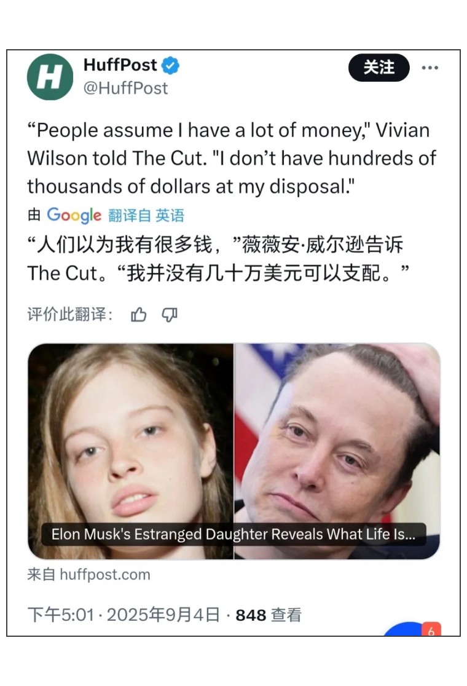Click the red notification badge showing 6

431,629
